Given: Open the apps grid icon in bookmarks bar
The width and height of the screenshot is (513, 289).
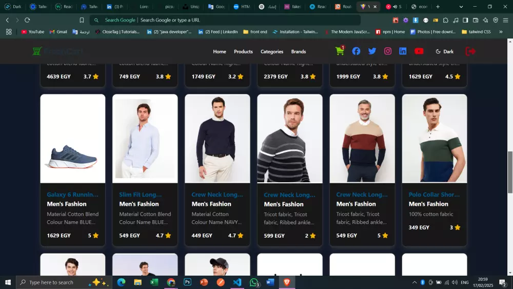Looking at the screenshot, I should [9, 32].
